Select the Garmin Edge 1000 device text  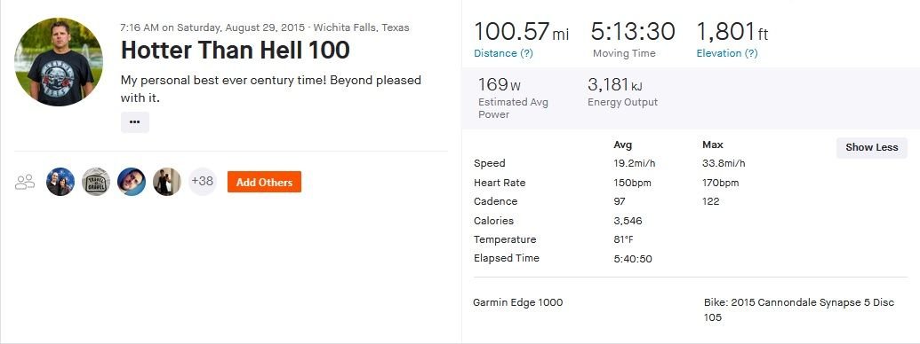518,302
